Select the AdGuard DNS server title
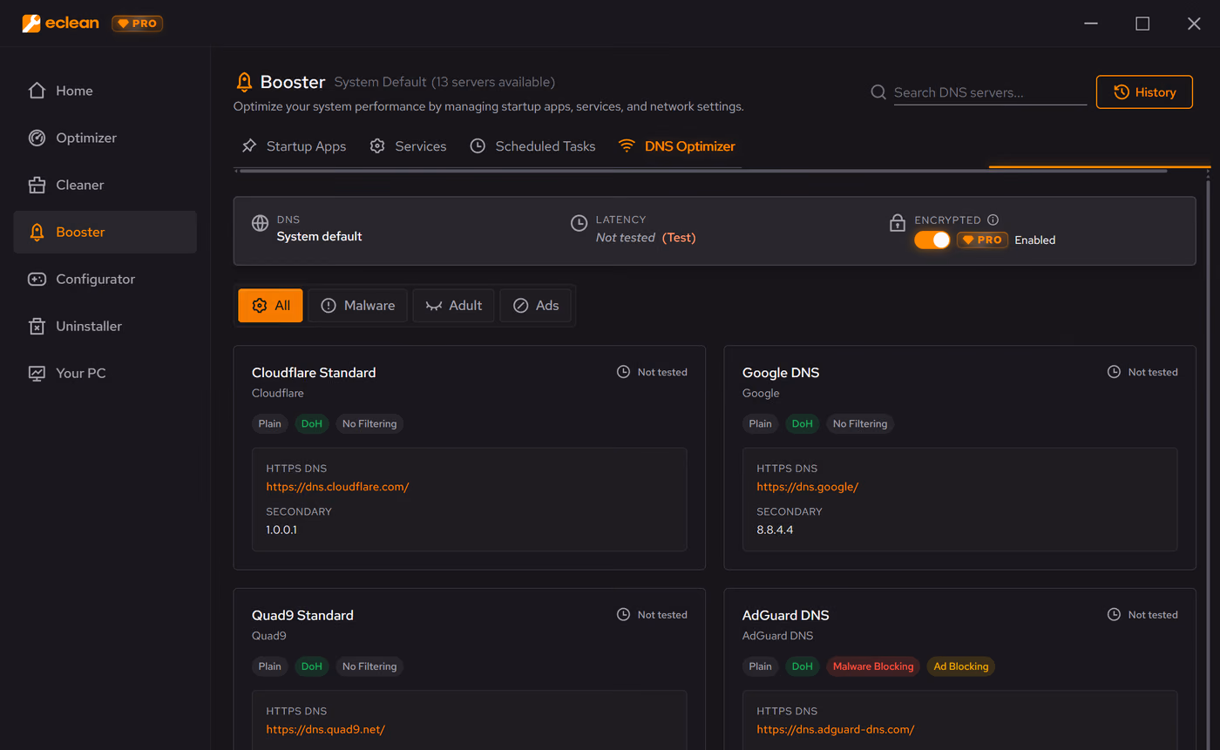This screenshot has height=750, width=1220. click(786, 615)
